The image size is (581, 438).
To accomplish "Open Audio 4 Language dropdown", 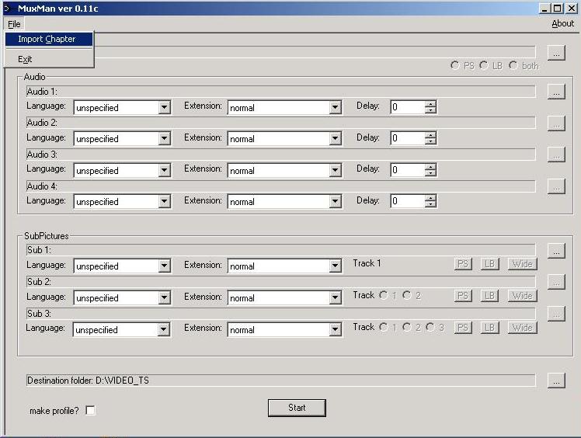I will (x=164, y=202).
